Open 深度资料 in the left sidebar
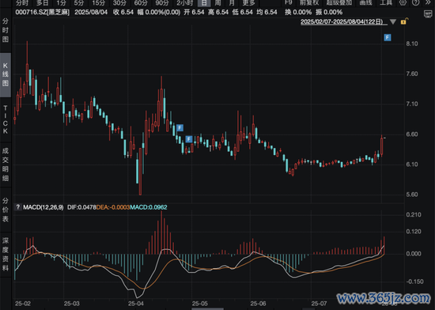The height and width of the screenshot is (310, 435). [x=6, y=254]
